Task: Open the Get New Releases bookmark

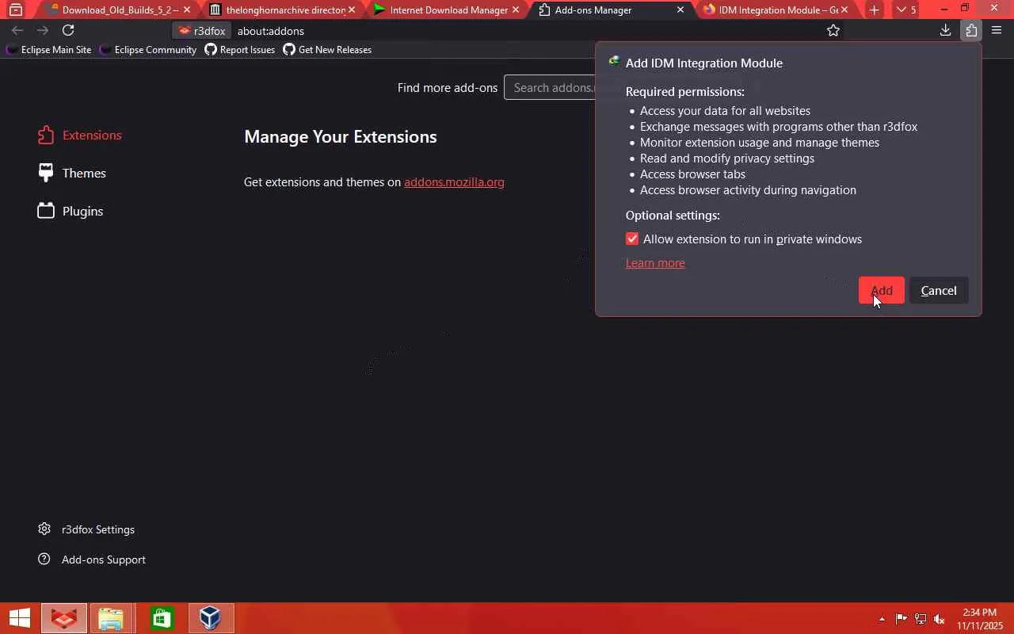Action: tap(327, 50)
